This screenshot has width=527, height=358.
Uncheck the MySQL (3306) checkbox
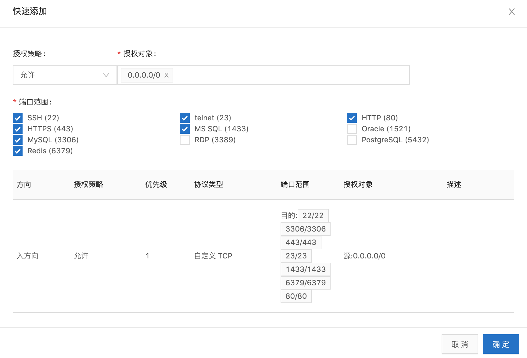18,140
